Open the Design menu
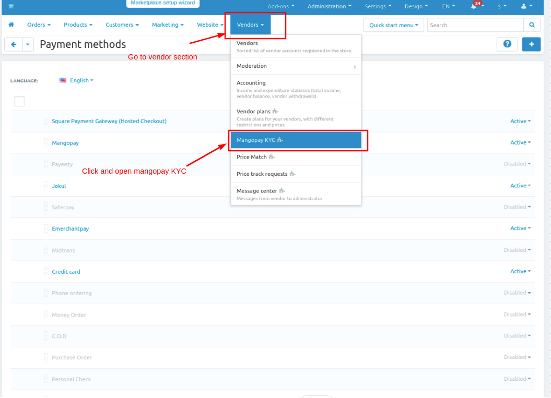This screenshot has height=398, width=551. (x=416, y=6)
